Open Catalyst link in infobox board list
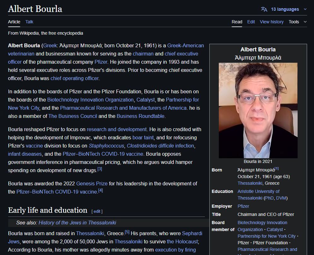Screen dimensions: 314x255 click(x=275, y=229)
